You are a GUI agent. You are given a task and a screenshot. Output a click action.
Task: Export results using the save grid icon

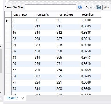coord(98,7)
